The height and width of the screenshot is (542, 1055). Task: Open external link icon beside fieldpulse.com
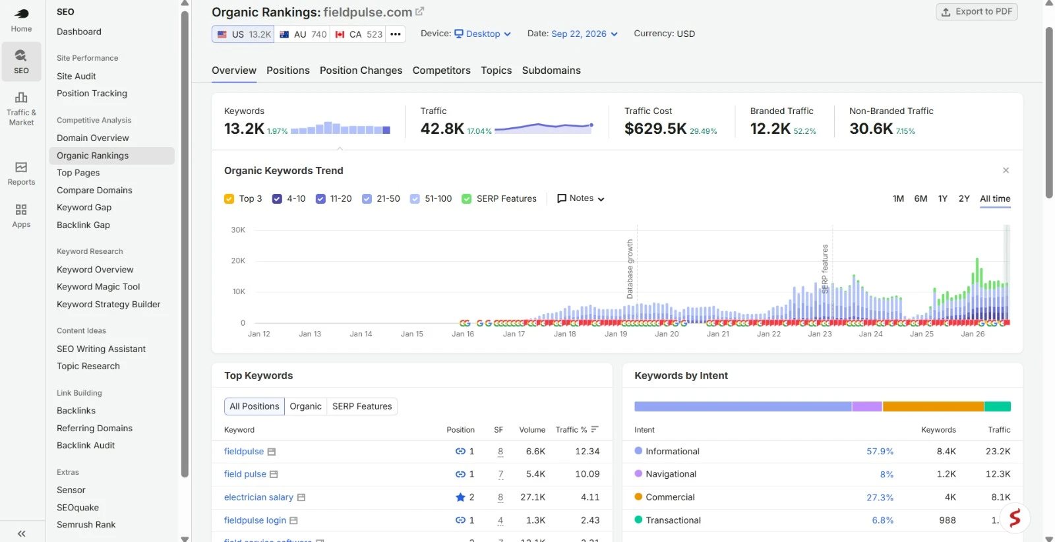419,12
